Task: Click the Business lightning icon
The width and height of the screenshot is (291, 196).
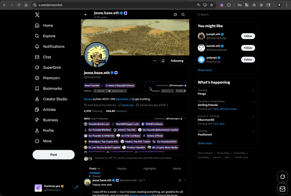Action: click(37, 120)
